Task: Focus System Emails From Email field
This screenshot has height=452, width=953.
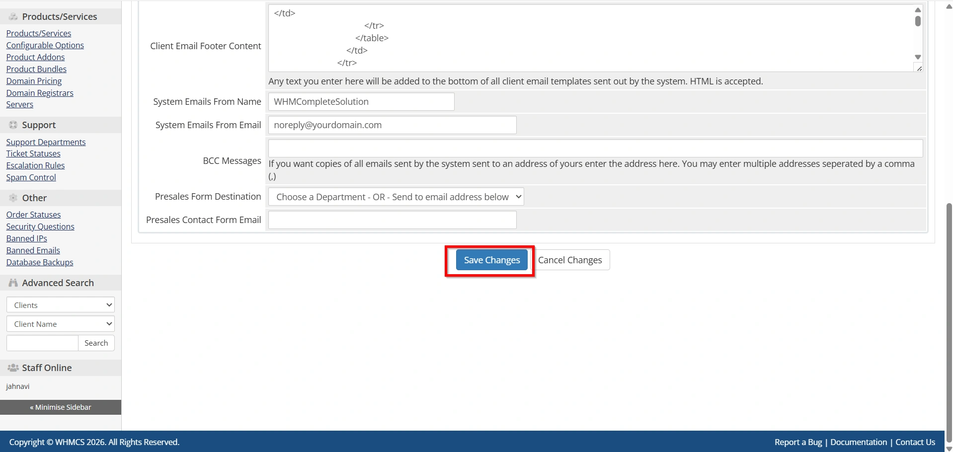Action: pyautogui.click(x=393, y=125)
